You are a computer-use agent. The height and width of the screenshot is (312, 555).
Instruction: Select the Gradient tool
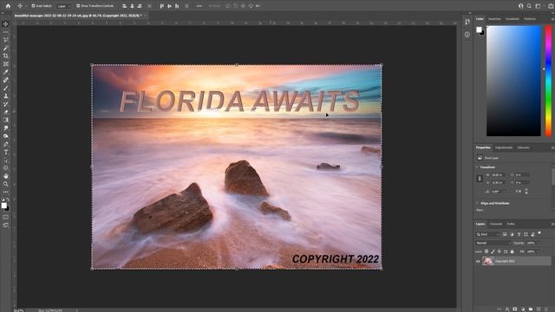point(6,120)
